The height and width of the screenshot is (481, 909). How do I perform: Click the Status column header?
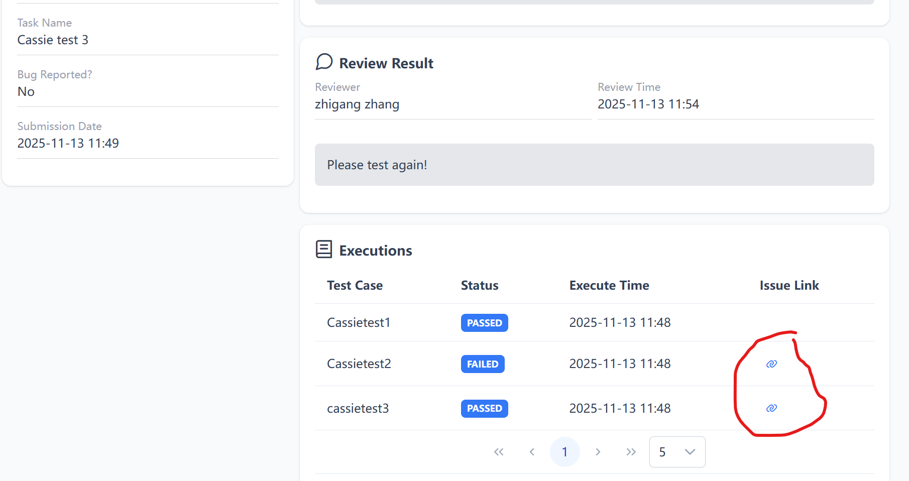[479, 286]
